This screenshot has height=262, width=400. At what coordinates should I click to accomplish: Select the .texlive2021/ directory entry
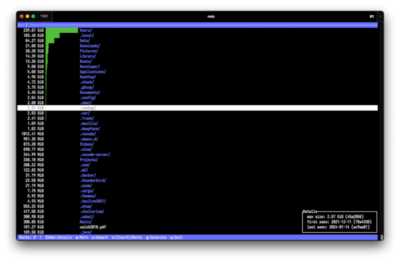pos(93,201)
